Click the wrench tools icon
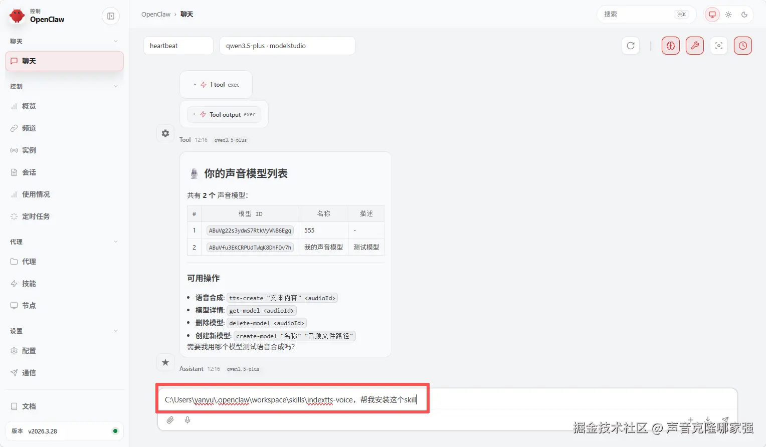Screen dimensions: 766x447 [x=694, y=45]
